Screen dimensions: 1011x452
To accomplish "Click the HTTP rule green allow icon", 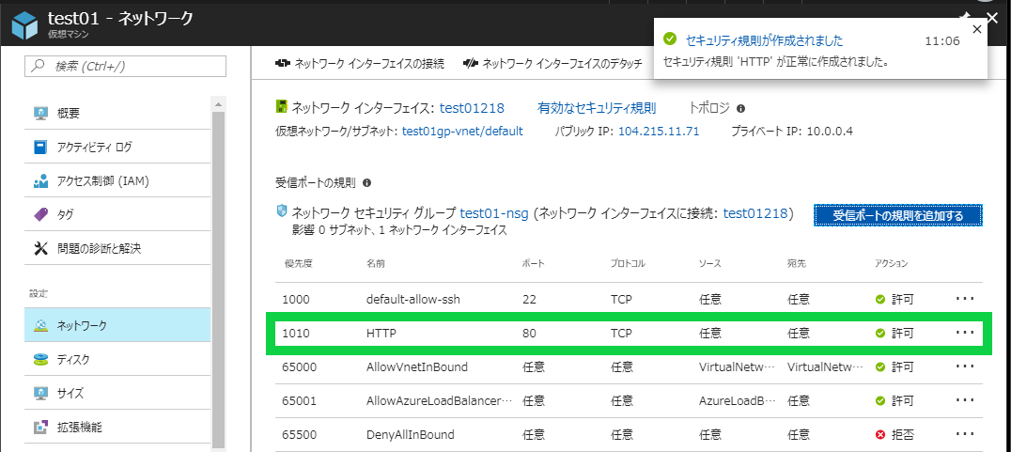I will tap(880, 334).
